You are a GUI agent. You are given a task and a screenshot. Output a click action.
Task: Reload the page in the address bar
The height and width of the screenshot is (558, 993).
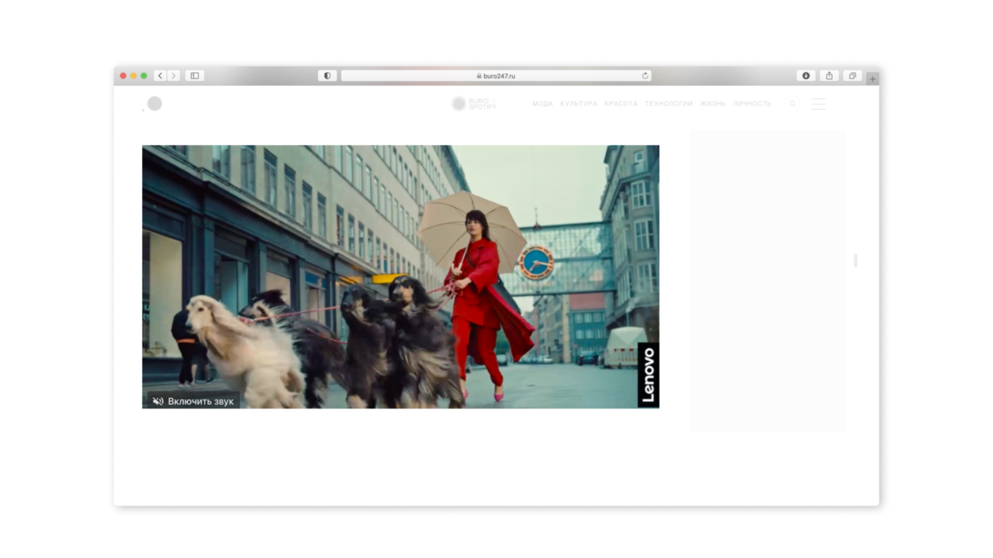645,76
